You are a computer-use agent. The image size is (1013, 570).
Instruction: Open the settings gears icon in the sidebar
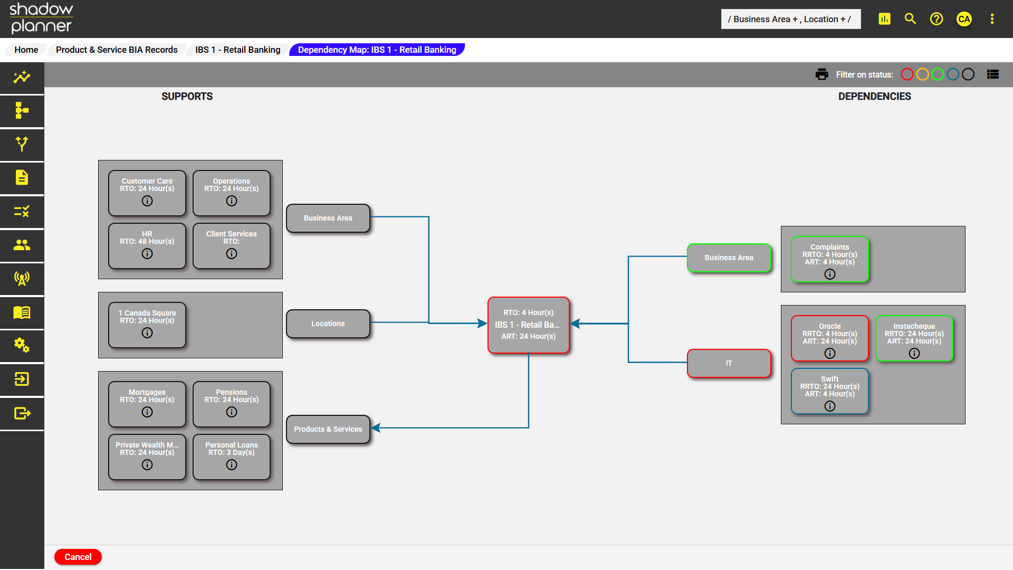pyautogui.click(x=22, y=346)
